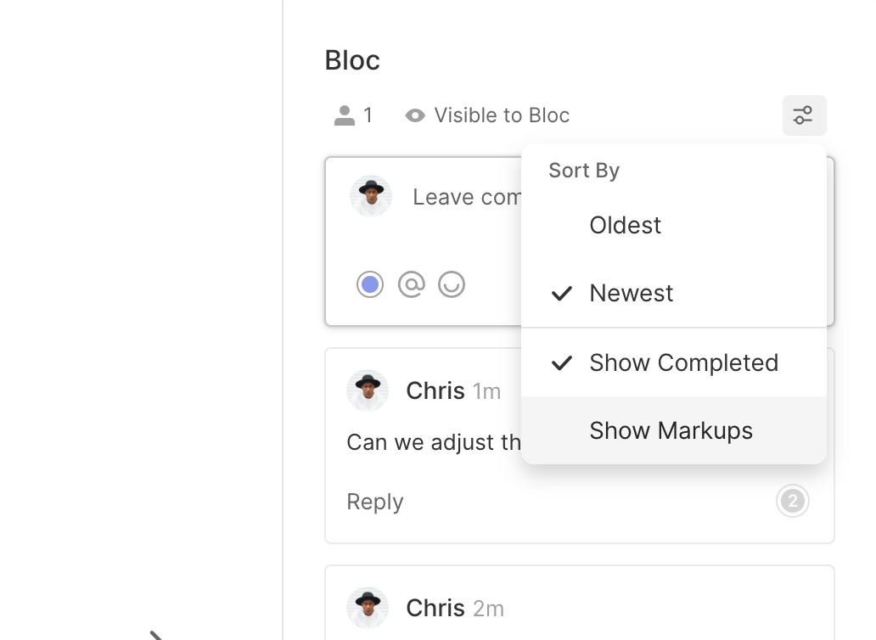Click the mention @ icon
The height and width of the screenshot is (640, 876).
411,284
